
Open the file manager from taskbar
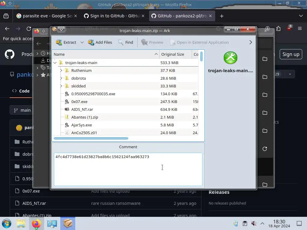tap(21, 223)
